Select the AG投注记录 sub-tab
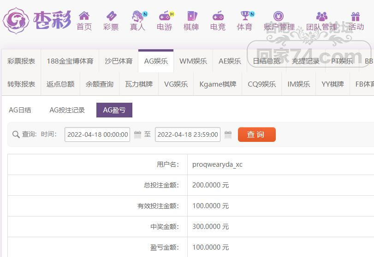Screen dimensions: 374x257 click(67, 110)
